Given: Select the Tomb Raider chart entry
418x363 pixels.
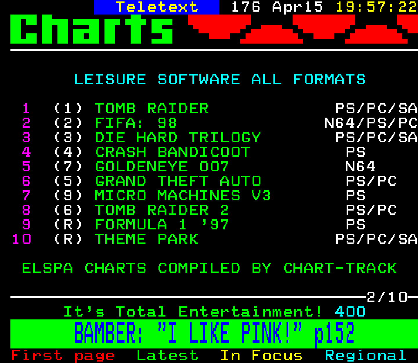Looking at the screenshot, I should click(152, 109).
